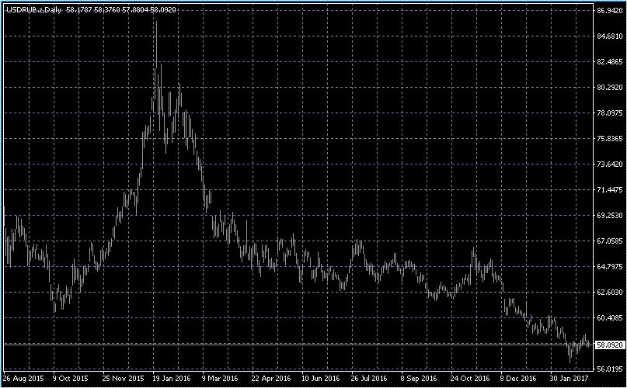Viewport: 627px width, 388px height.
Task: Select the 86.9420 price axis label
Action: [x=609, y=10]
